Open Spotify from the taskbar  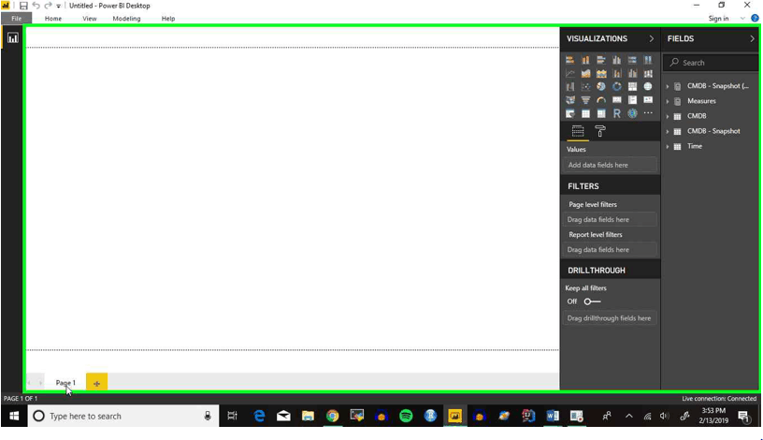pyautogui.click(x=406, y=416)
